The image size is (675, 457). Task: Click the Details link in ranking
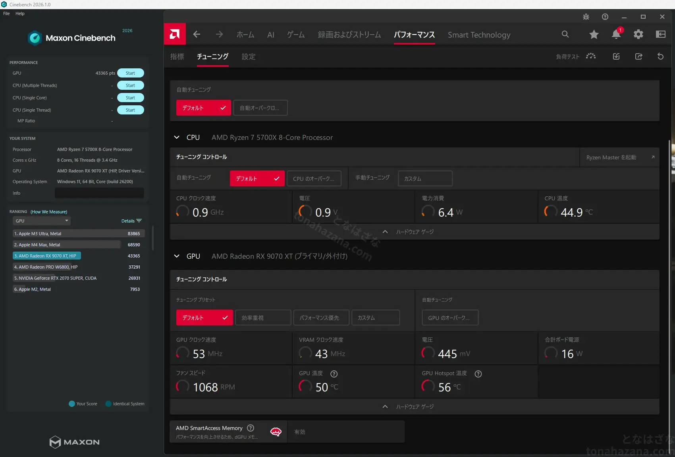128,221
